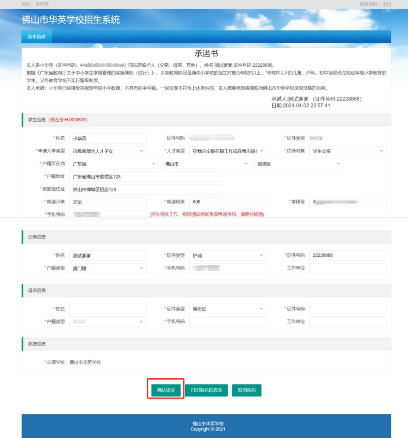
Task: Click the 打印报名信息表 print button
Action: [206, 390]
